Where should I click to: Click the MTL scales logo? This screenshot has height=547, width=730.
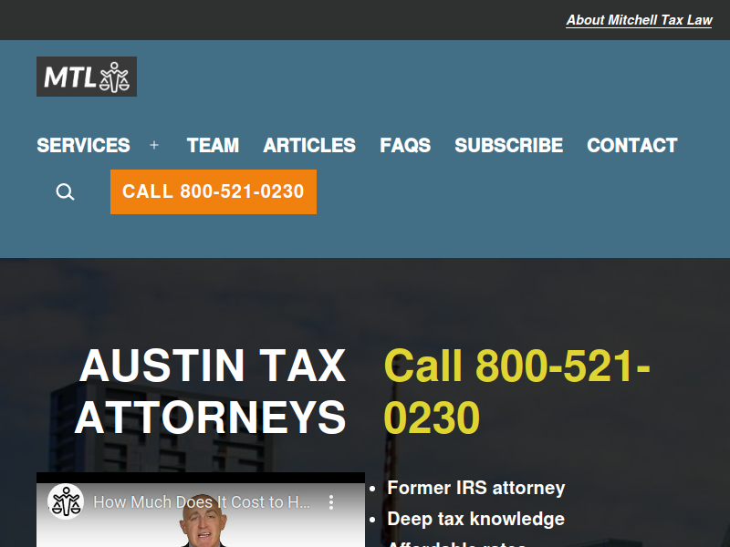(87, 77)
